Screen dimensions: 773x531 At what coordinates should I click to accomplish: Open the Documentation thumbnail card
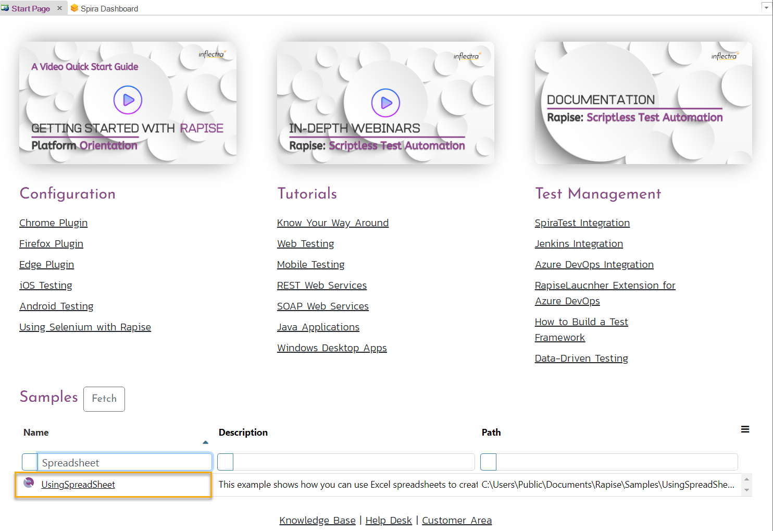click(643, 103)
